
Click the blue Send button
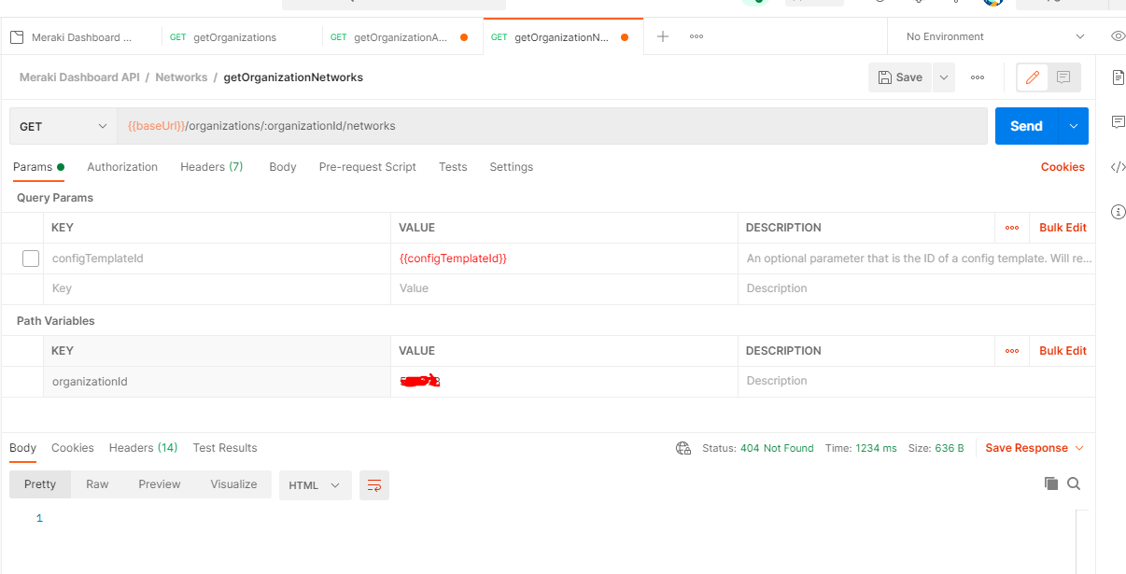[1026, 126]
